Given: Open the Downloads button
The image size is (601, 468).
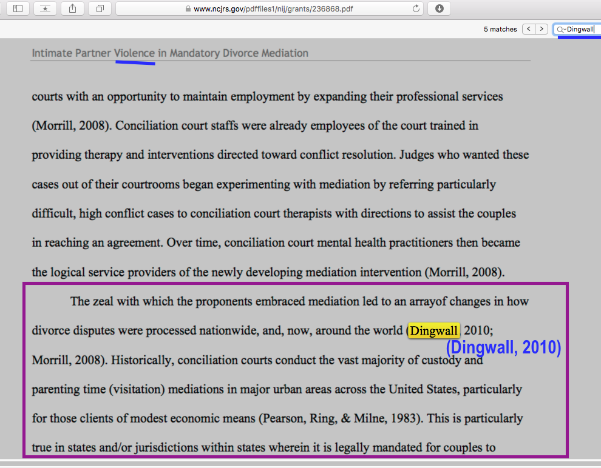Looking at the screenshot, I should [439, 8].
